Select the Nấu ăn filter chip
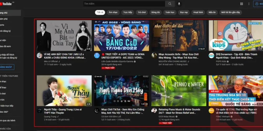Viewport: 263px width, 131px height. pyautogui.click(x=212, y=12)
